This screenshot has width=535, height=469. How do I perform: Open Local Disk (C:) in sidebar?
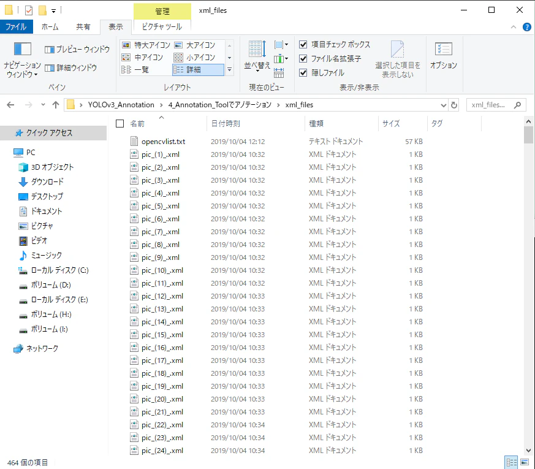pyautogui.click(x=53, y=270)
